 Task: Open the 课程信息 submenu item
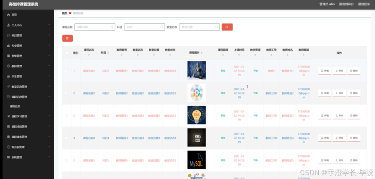(15, 106)
